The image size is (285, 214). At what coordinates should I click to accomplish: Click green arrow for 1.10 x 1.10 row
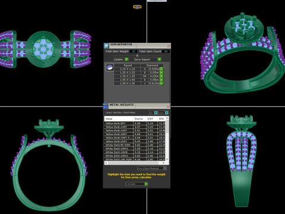tap(161, 69)
